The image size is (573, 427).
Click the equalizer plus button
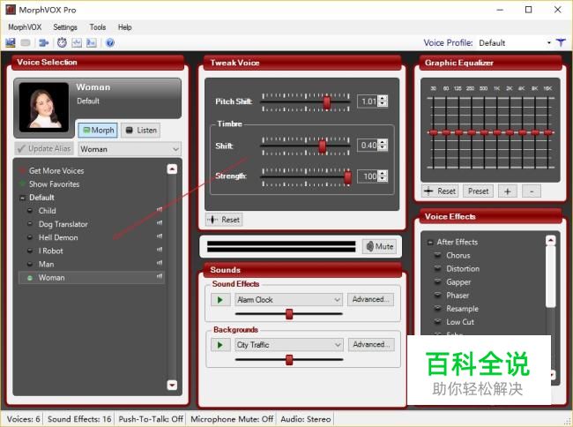click(x=507, y=191)
